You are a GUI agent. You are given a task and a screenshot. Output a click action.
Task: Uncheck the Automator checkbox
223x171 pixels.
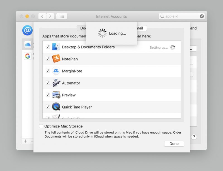point(48,83)
